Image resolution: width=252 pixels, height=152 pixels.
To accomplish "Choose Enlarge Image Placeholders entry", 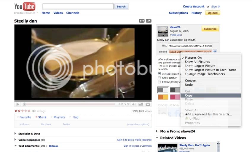I will 211,74.
